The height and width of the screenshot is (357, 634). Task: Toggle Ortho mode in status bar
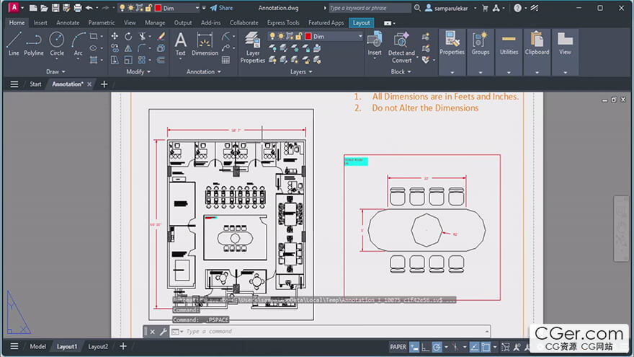(x=425, y=347)
